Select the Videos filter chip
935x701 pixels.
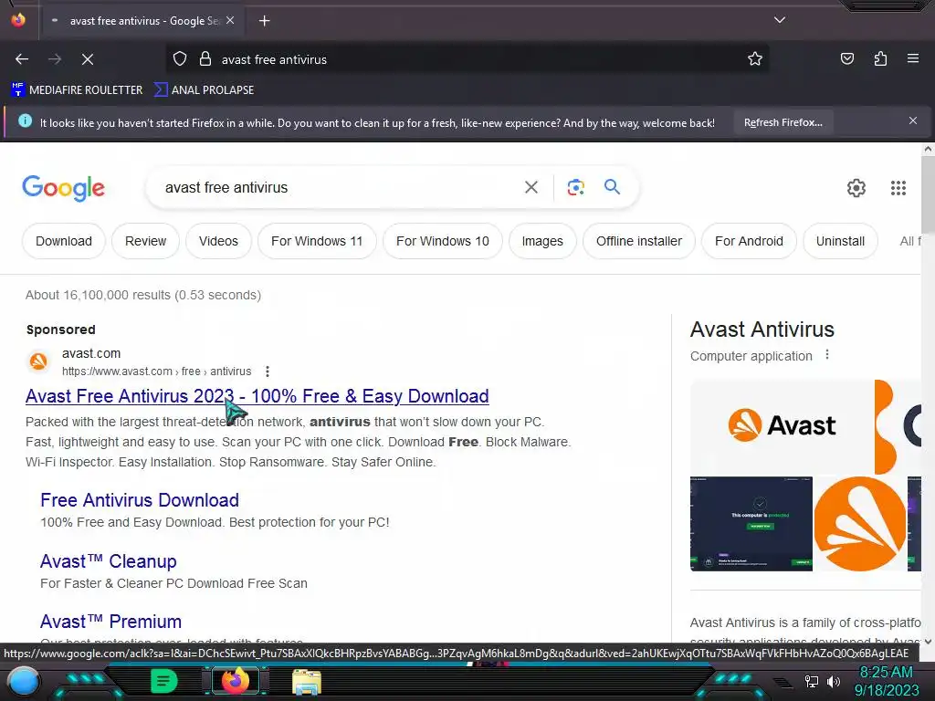click(x=218, y=241)
